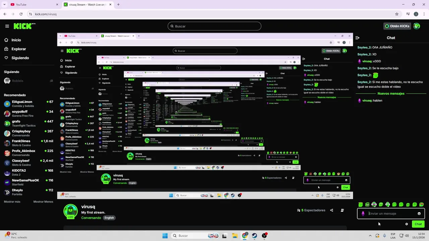
Task: Click the Siguiendo heart icon
Action: click(x=6, y=58)
